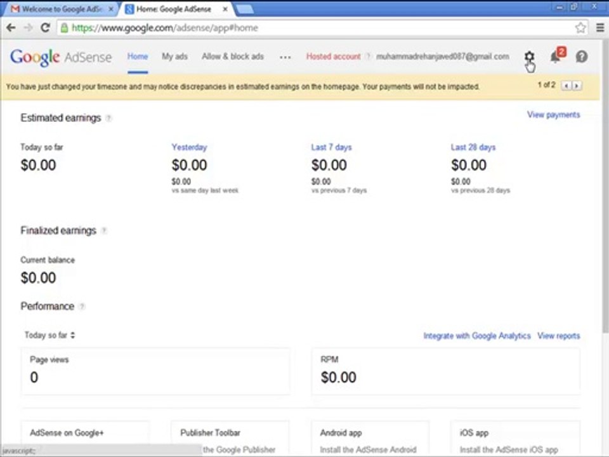Click the account email address
The image size is (609, 457).
[442, 56]
